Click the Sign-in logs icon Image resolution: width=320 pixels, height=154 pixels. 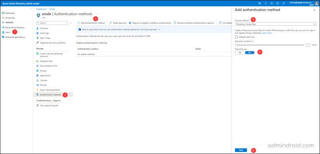37,38
